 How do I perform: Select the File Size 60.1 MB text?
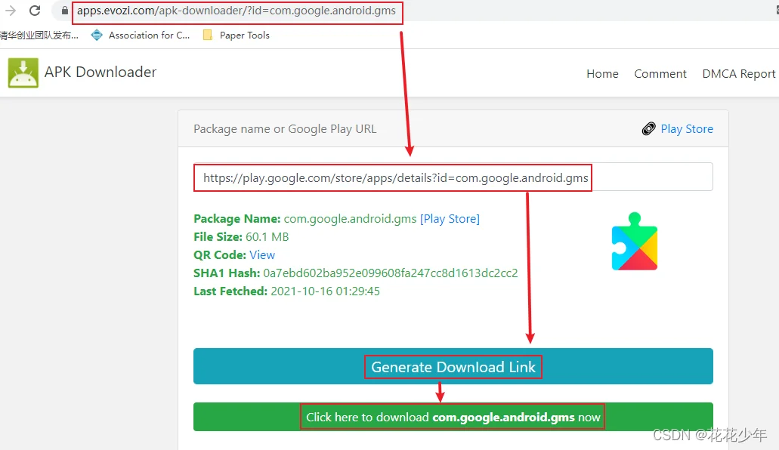point(241,237)
